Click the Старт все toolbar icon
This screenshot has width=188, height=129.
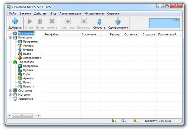pyautogui.click(x=68, y=21)
